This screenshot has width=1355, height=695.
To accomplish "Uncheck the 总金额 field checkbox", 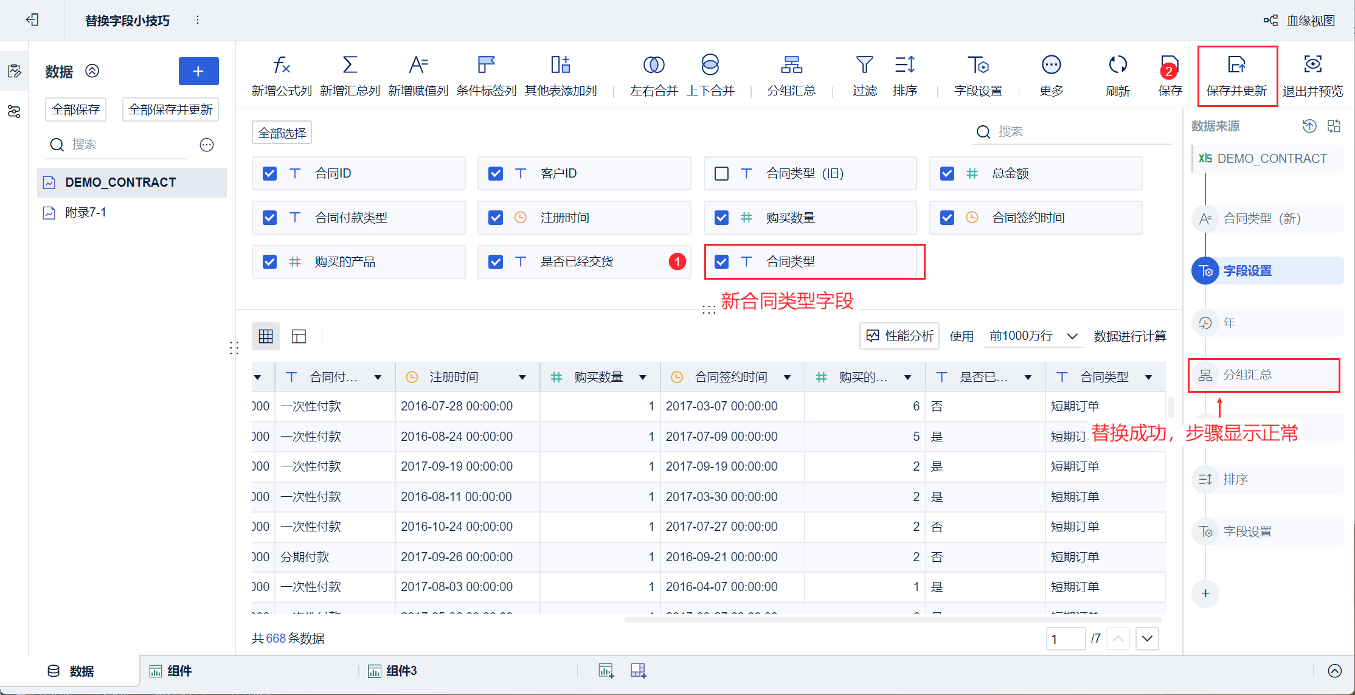I will coord(947,174).
